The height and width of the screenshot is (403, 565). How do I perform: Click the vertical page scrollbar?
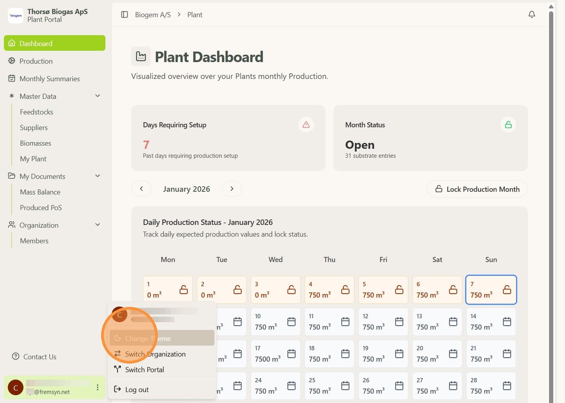(x=551, y=203)
